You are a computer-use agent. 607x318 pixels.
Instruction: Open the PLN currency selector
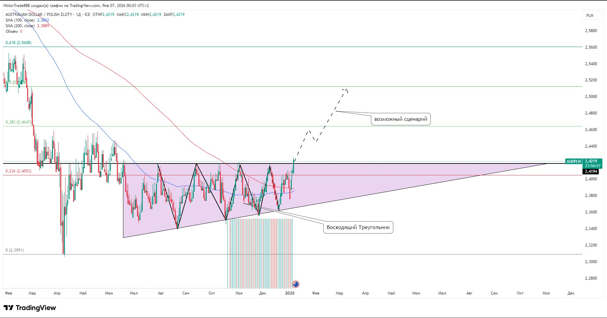point(590,16)
